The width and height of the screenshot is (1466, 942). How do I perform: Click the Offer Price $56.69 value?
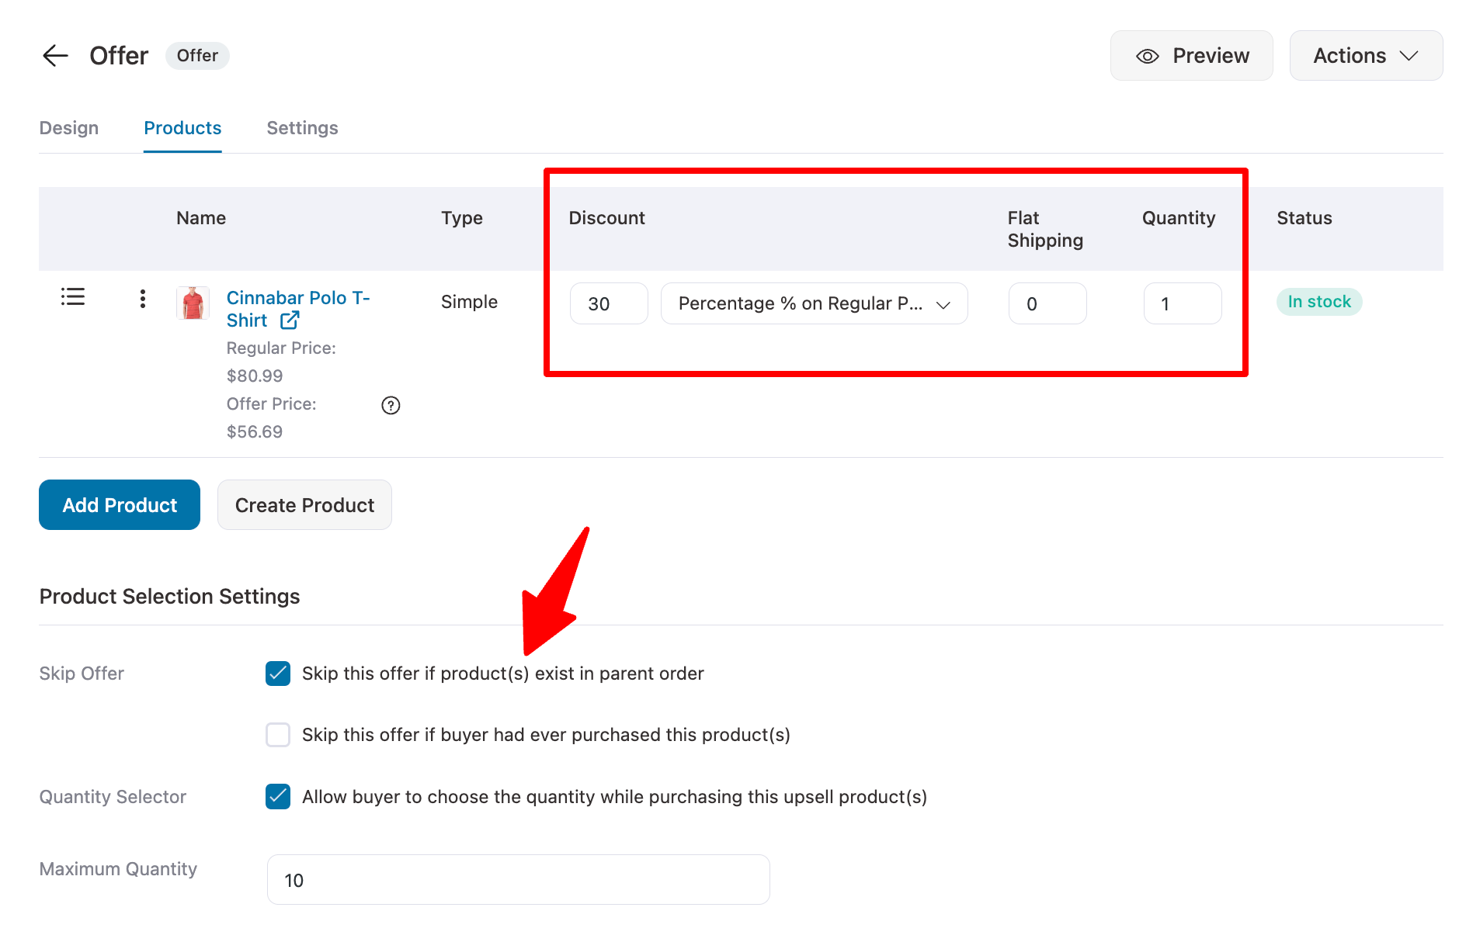tap(255, 432)
